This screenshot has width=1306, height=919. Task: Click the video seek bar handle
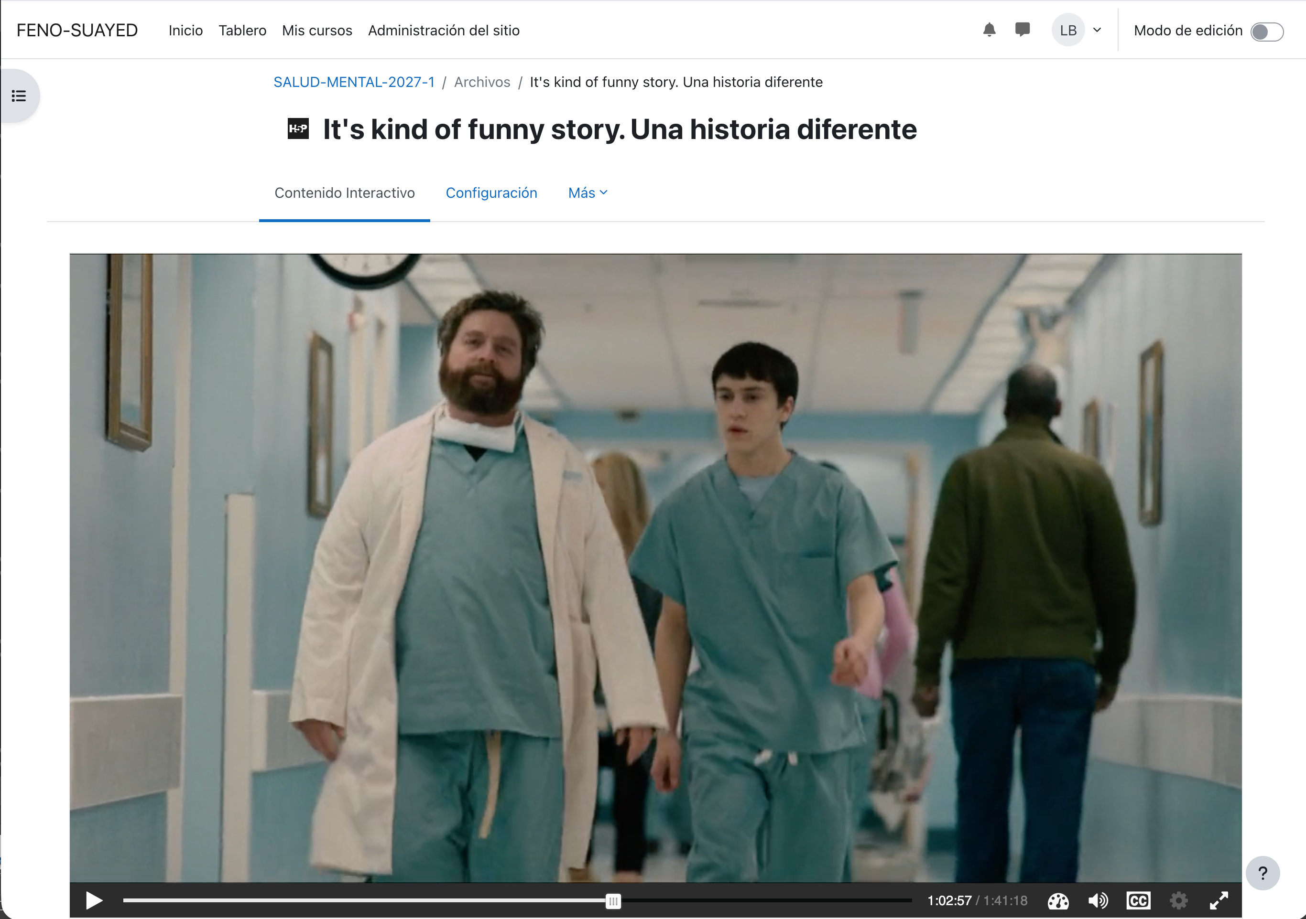tap(613, 901)
